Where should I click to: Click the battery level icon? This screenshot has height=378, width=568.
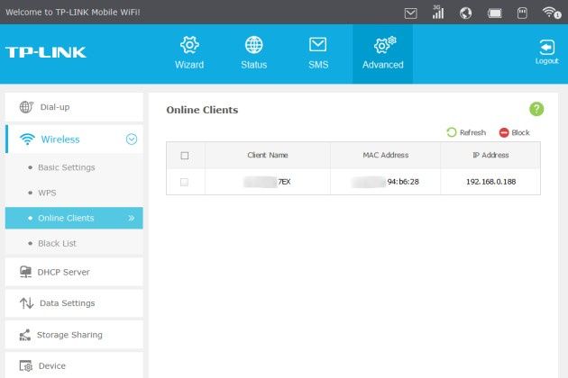[494, 13]
